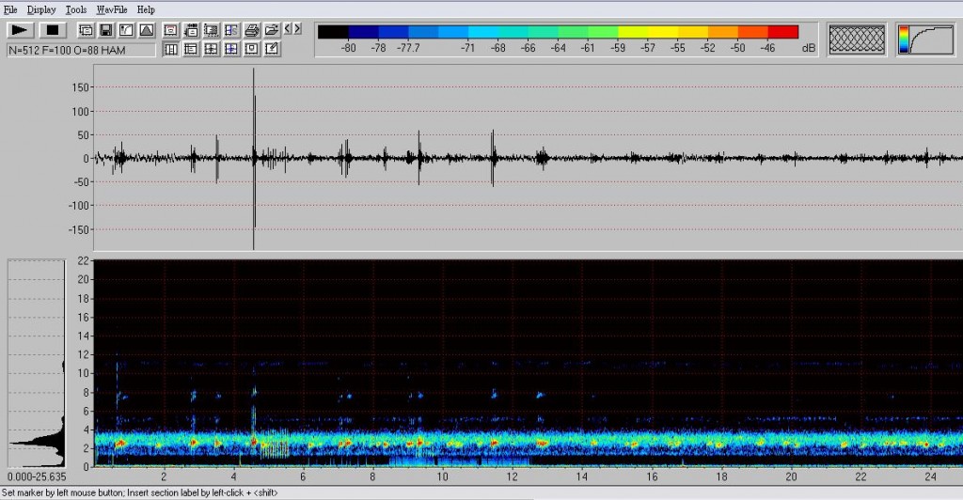Click the -46 label on the color scale
This screenshot has height=500, width=963.
coord(767,48)
